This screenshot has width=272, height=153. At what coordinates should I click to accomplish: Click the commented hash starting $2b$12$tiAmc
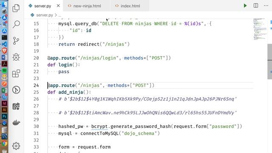pos(148,113)
